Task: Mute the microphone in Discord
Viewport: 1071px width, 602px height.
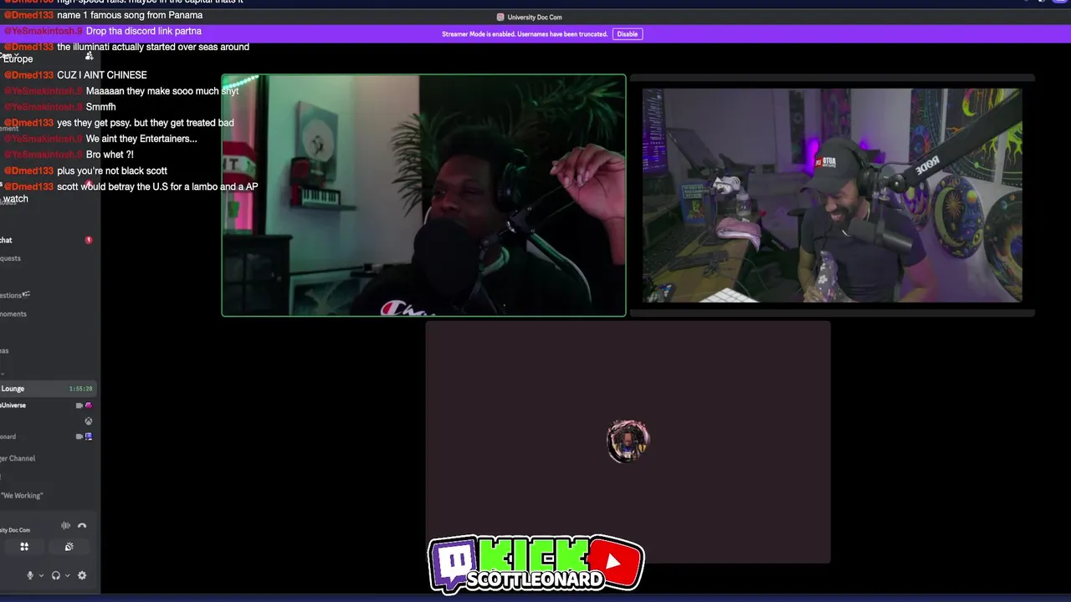Action: tap(30, 575)
